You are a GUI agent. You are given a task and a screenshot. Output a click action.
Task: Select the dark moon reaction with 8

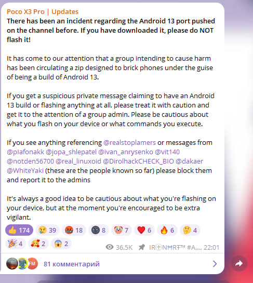click(99, 230)
